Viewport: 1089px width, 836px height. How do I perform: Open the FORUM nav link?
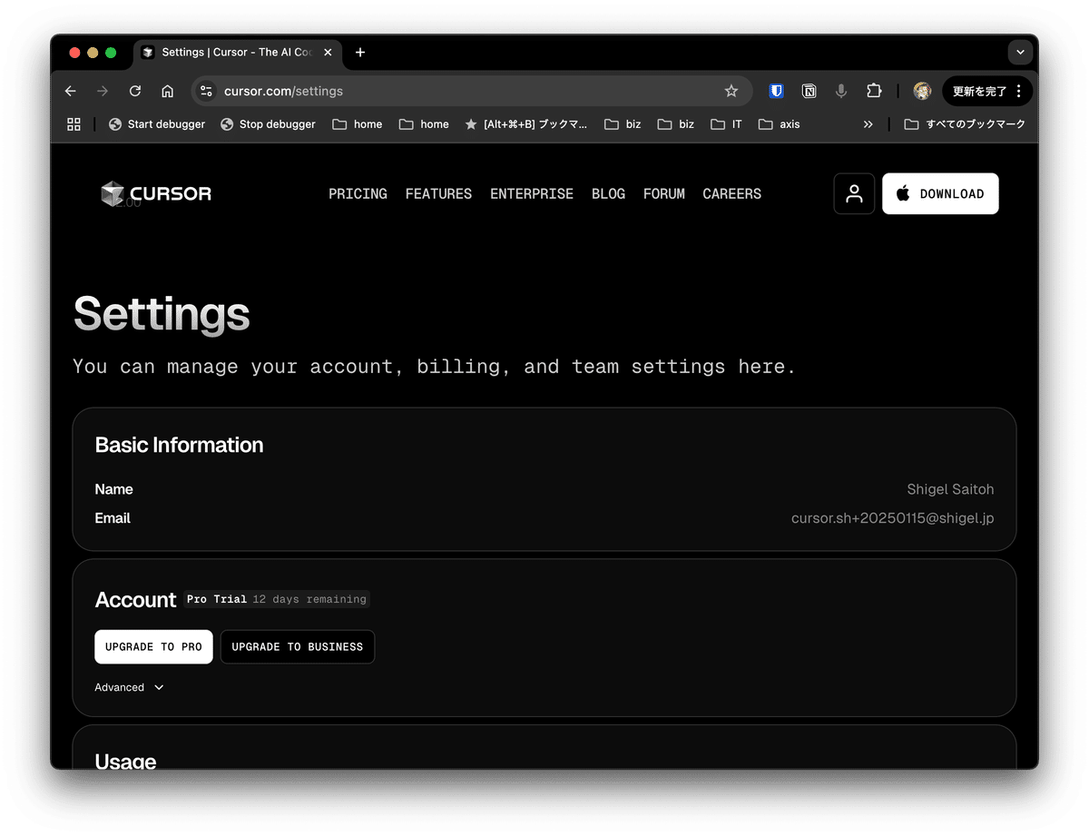pos(664,193)
